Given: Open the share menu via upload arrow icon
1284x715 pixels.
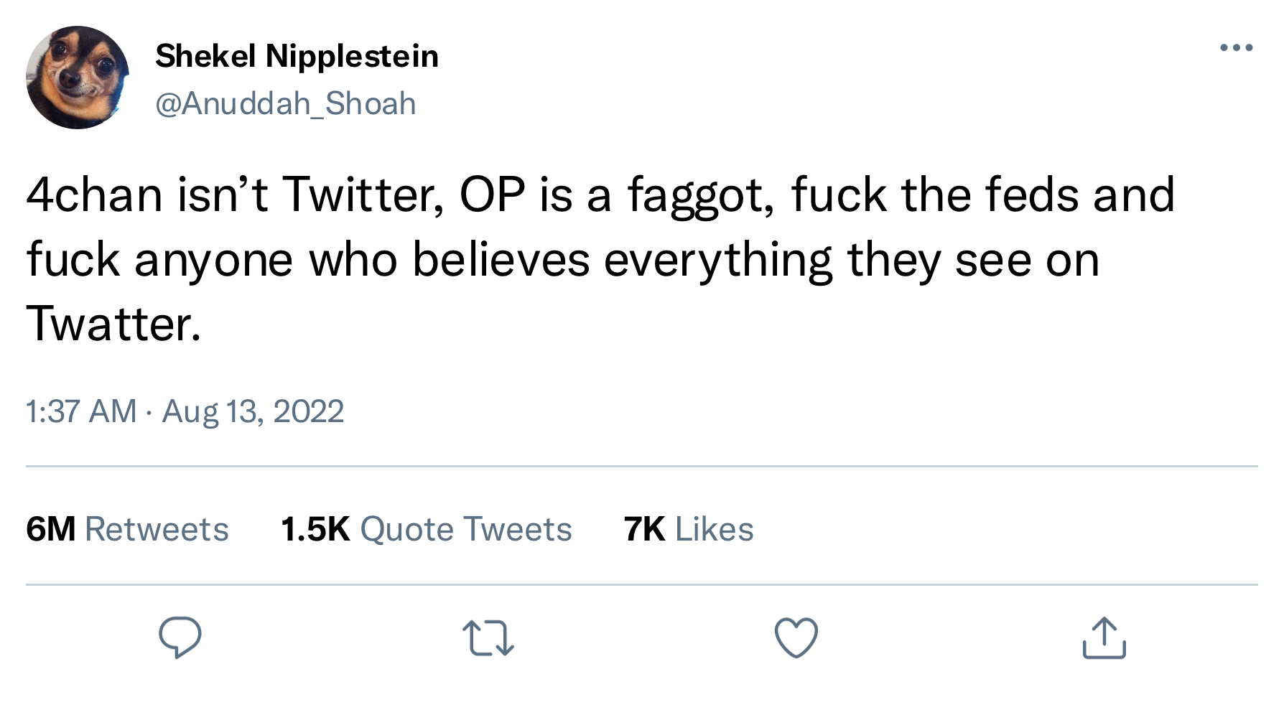Looking at the screenshot, I should tap(1104, 637).
